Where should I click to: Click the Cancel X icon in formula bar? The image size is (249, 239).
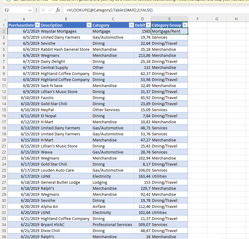click(x=43, y=10)
